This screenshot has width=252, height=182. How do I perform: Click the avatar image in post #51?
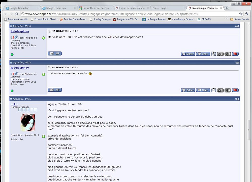(28, 122)
